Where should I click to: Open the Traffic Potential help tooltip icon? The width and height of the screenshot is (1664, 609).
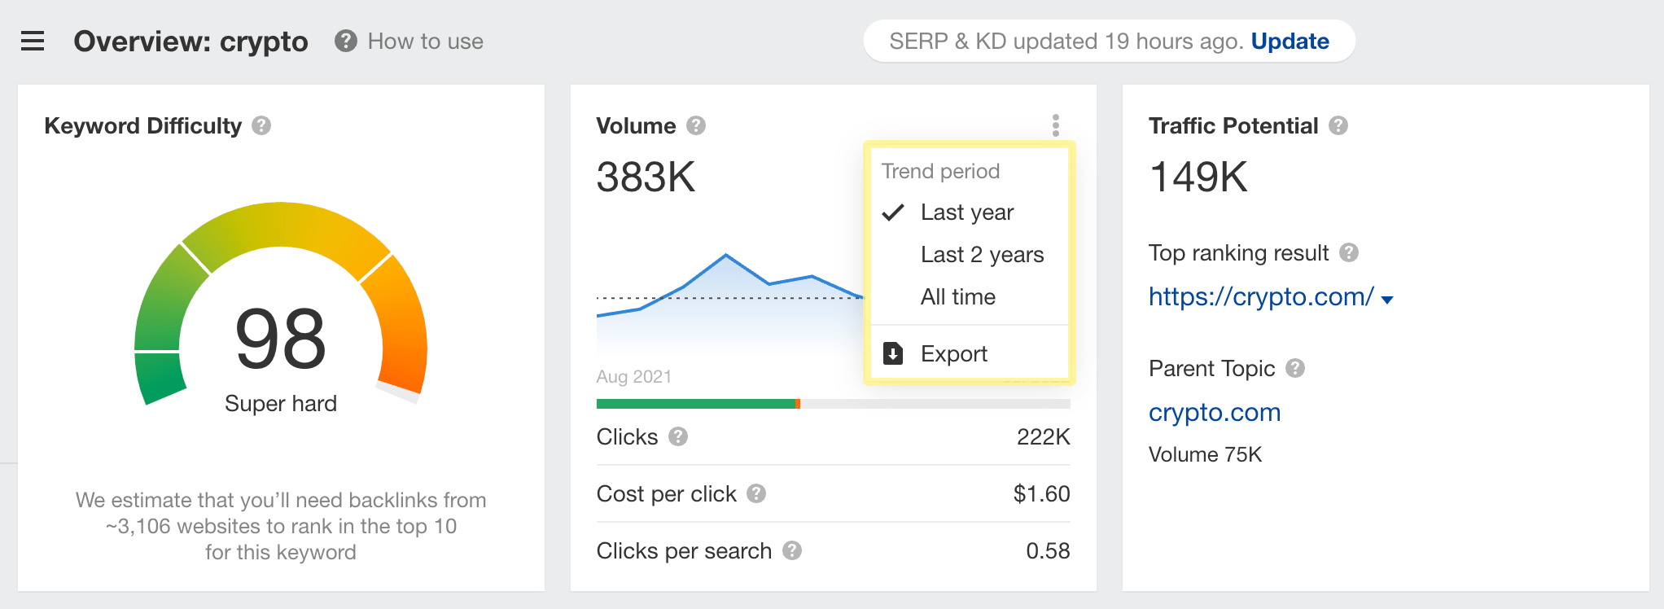click(x=1338, y=125)
